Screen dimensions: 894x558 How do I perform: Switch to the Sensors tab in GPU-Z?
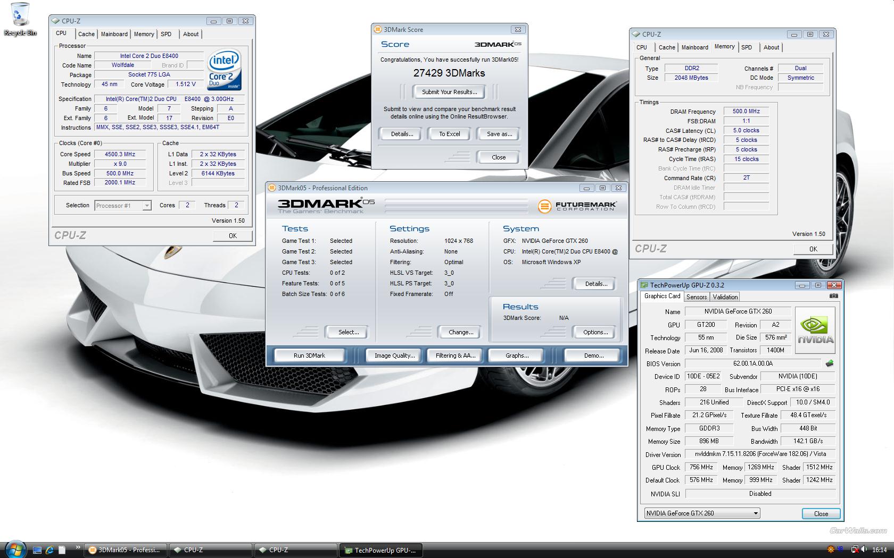tap(697, 297)
